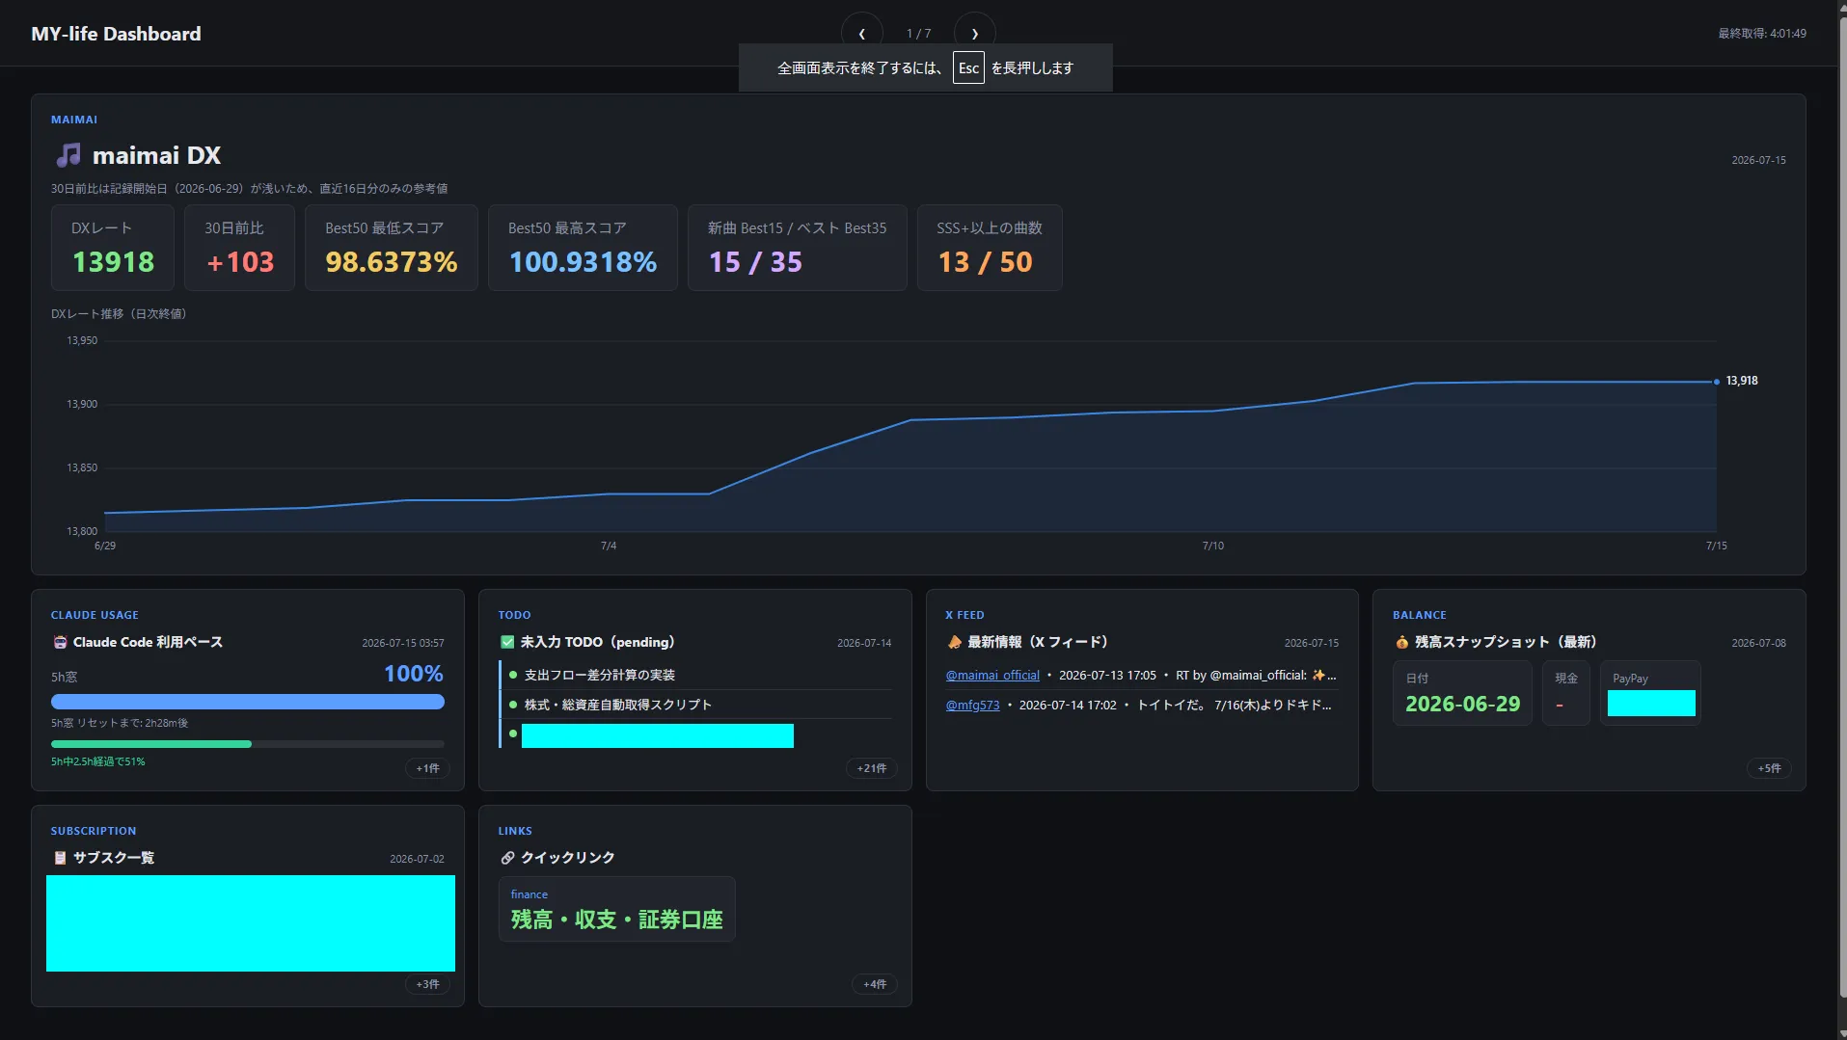Click the 新曲 Best15 / ベスト Best35 card
The image size is (1847, 1040).
tap(797, 248)
